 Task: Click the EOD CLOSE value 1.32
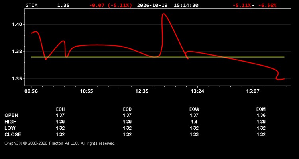coord(127,134)
